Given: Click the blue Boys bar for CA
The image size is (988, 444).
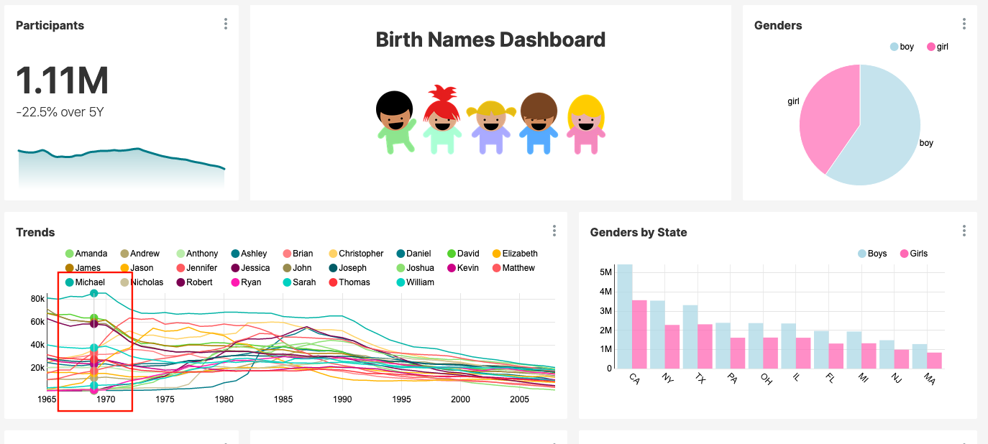Looking at the screenshot, I should pos(625,316).
